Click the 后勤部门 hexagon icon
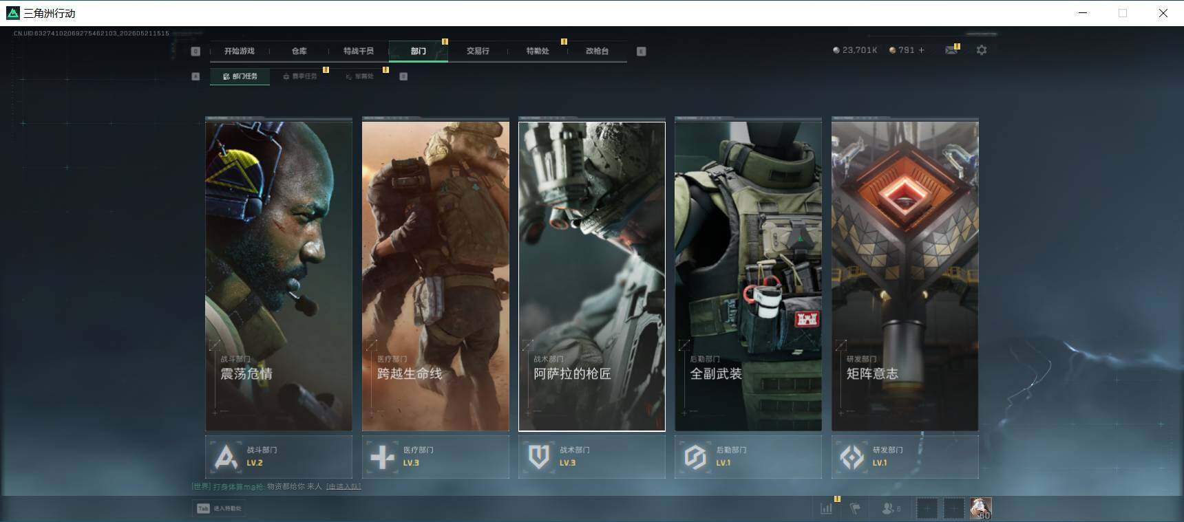Image resolution: width=1184 pixels, height=522 pixels. tap(695, 457)
